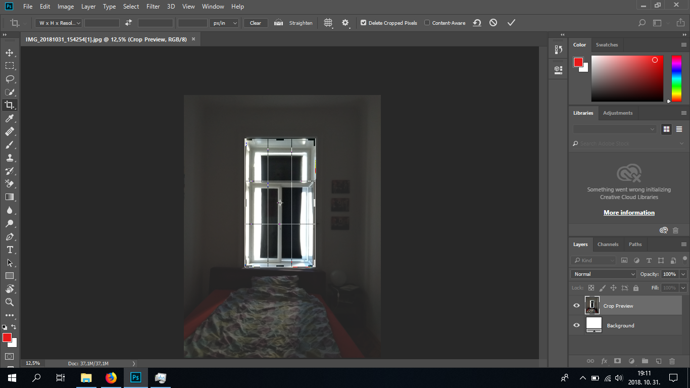
Task: Pick a shade in the red color field
Action: [x=627, y=78]
